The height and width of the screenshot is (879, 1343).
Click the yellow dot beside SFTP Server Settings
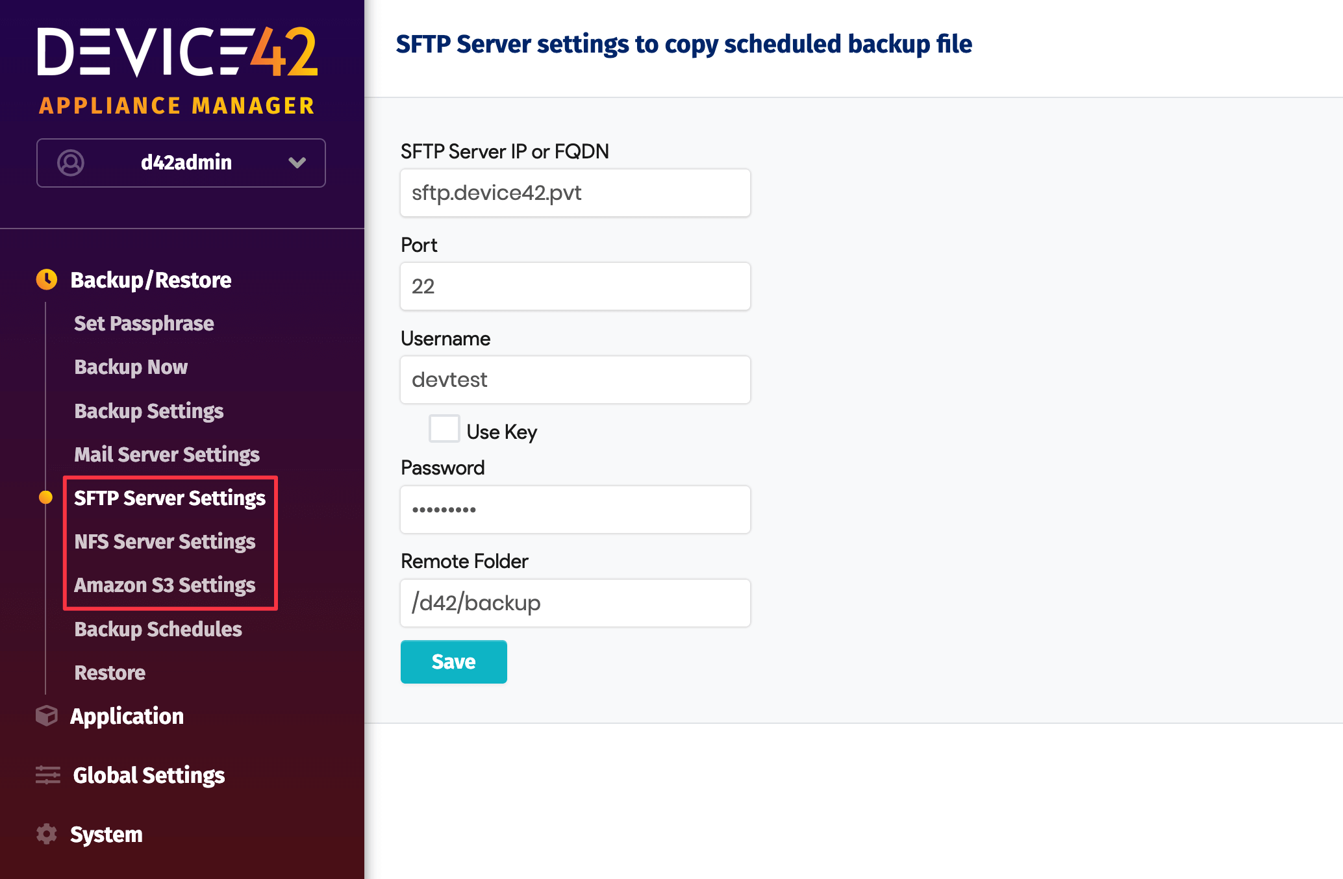click(x=47, y=498)
